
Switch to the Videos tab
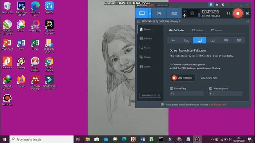click(198, 30)
